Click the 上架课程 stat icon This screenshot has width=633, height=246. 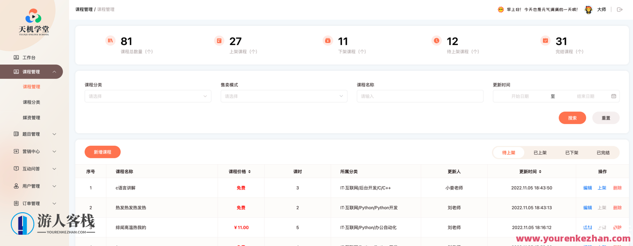click(219, 40)
